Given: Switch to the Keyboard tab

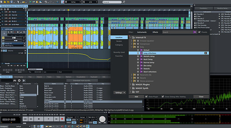Looking at the screenshot, I should tap(94, 77).
